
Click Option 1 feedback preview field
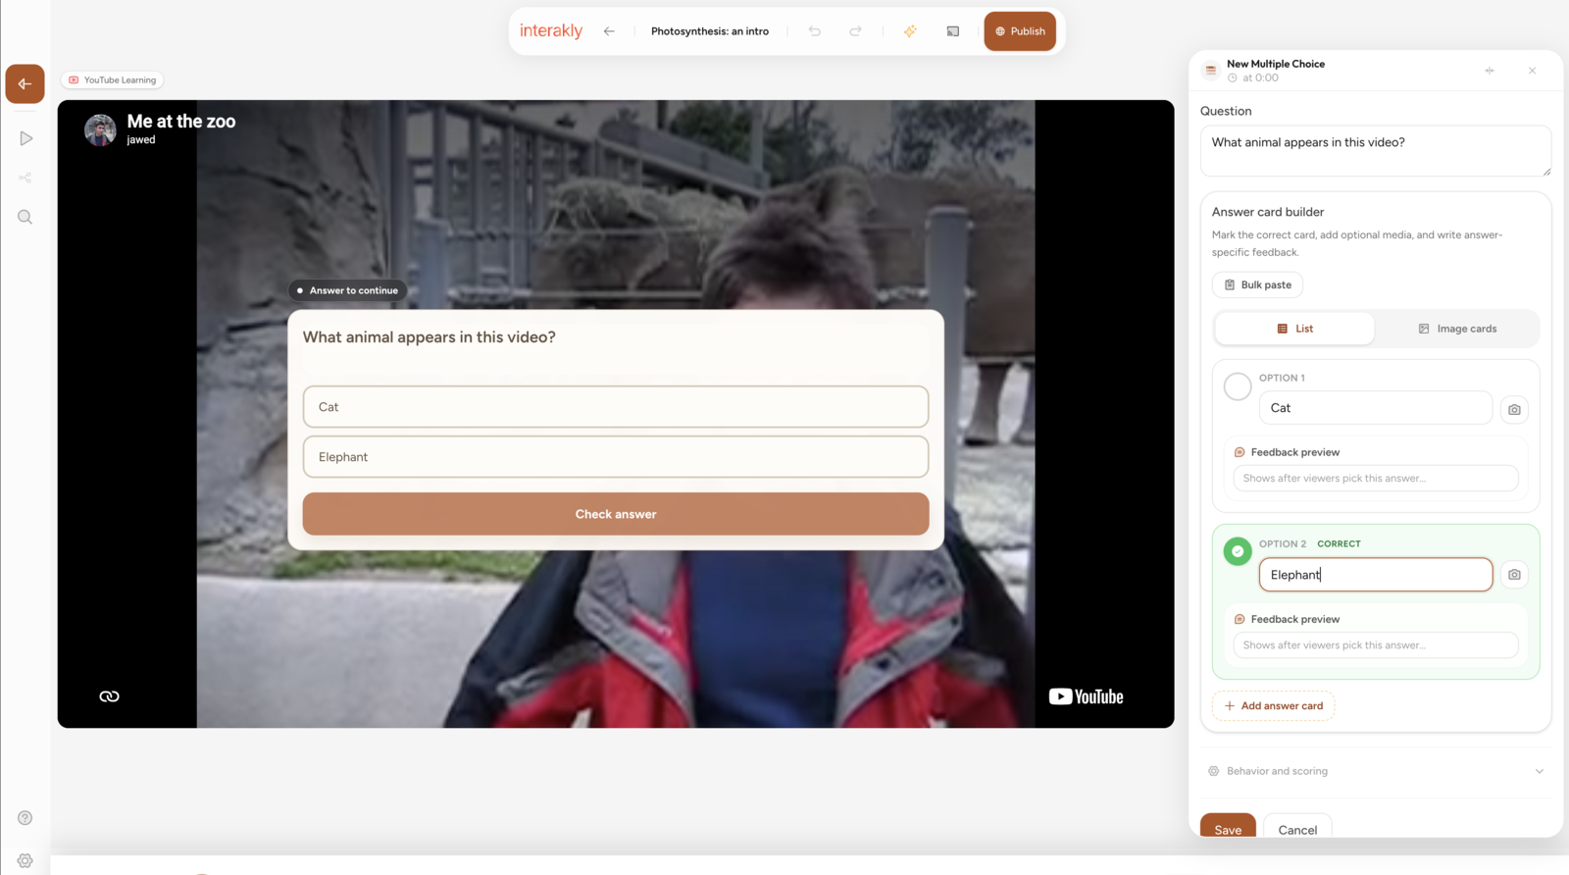click(1376, 479)
